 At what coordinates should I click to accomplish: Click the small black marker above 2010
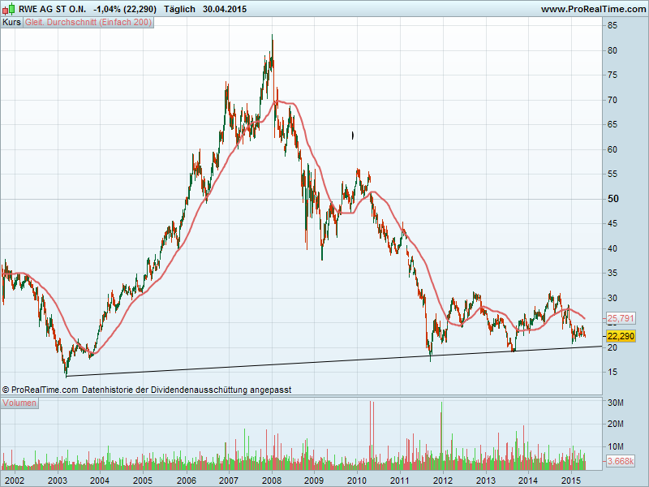tap(352, 136)
